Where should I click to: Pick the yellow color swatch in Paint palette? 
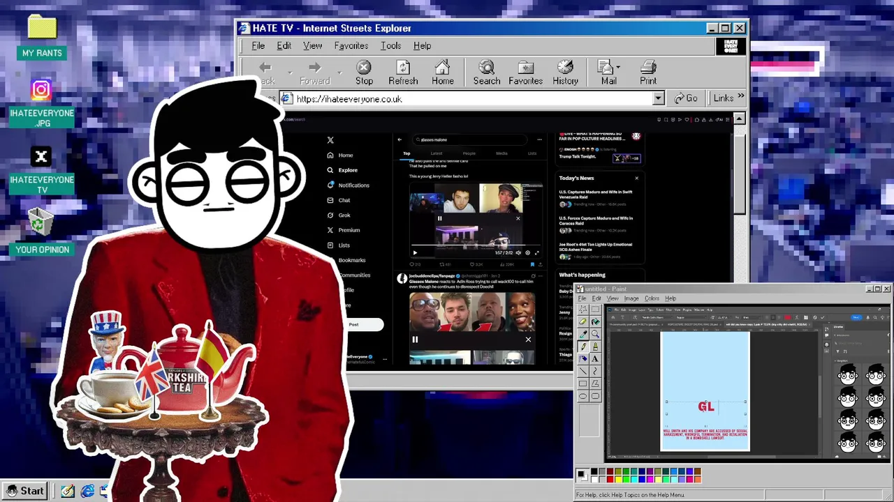[618, 479]
